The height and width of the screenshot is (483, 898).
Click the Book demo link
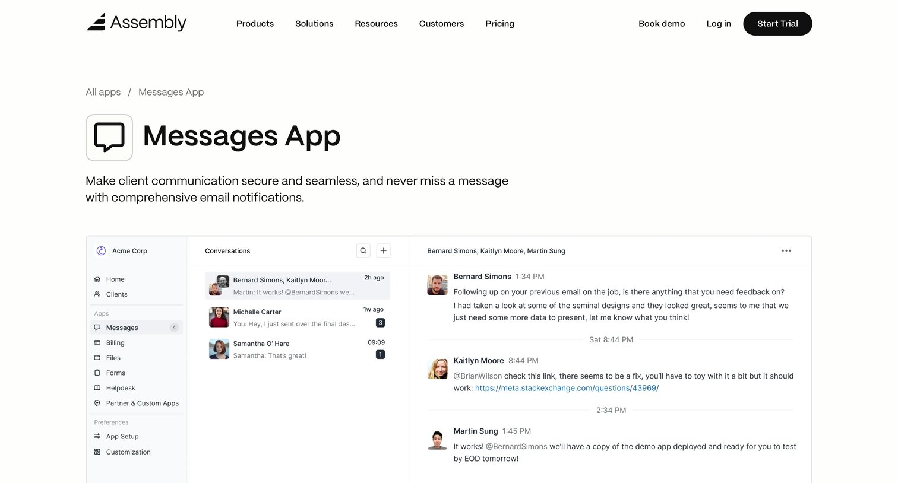pos(662,24)
